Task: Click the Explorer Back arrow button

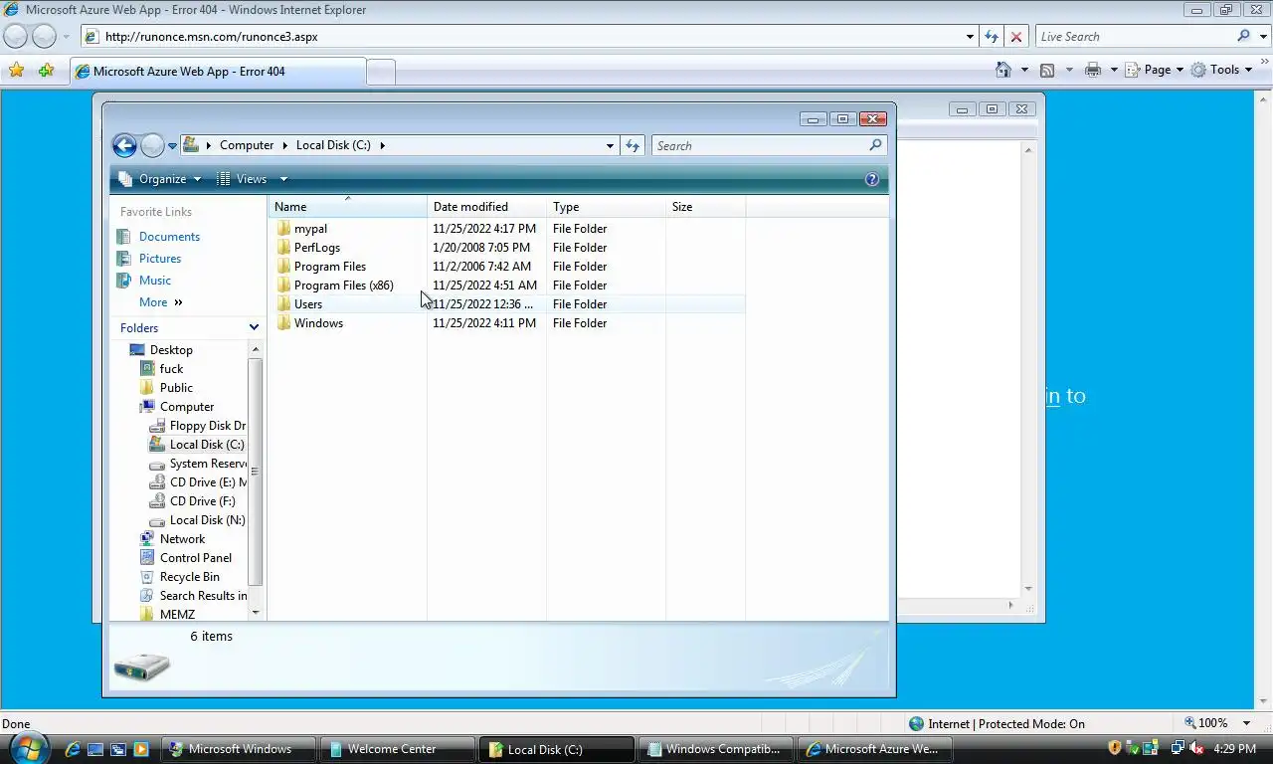Action: [x=124, y=146]
